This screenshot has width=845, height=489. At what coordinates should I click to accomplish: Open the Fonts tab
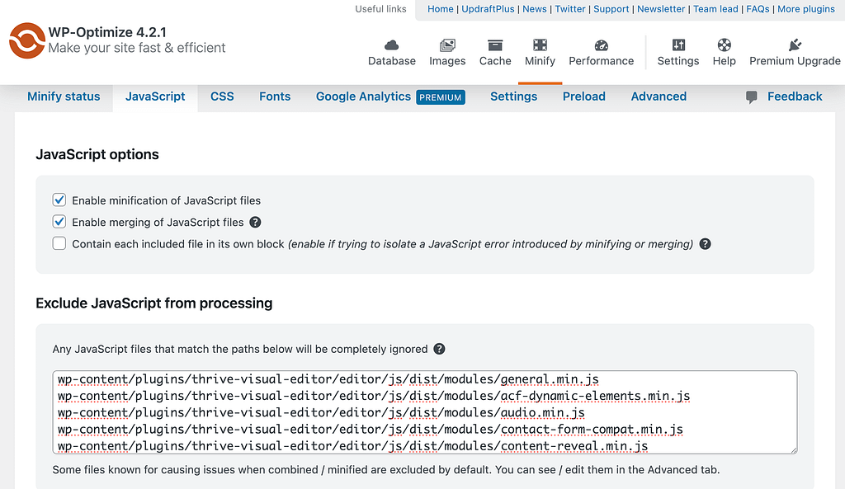[x=275, y=96]
